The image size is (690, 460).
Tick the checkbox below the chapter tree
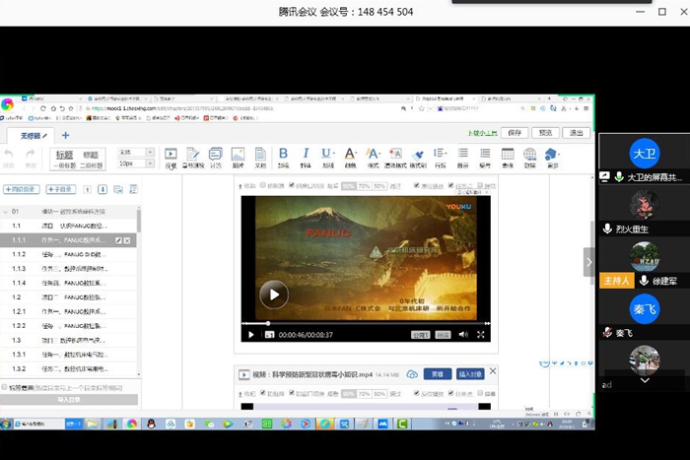4,387
